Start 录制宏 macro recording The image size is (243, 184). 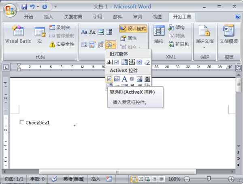click(x=60, y=28)
